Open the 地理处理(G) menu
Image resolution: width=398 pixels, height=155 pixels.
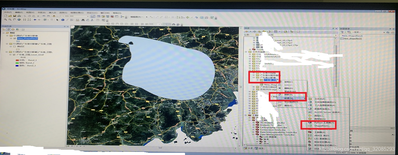pos(77,13)
